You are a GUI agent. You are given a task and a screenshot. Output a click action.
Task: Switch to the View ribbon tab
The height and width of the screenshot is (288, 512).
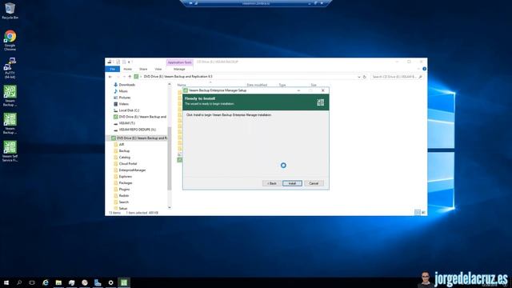click(x=158, y=70)
